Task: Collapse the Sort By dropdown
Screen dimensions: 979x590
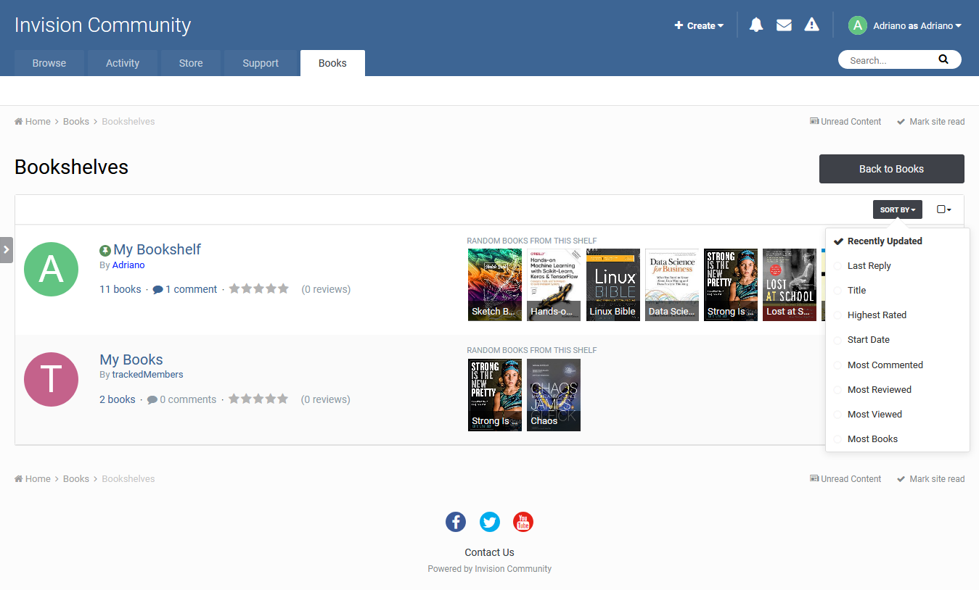Action: click(x=897, y=209)
